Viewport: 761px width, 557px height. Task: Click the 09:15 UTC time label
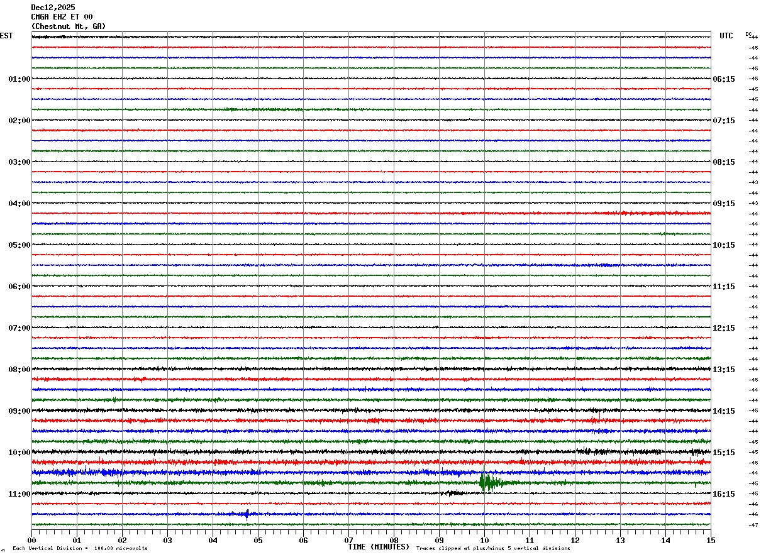tap(724, 204)
